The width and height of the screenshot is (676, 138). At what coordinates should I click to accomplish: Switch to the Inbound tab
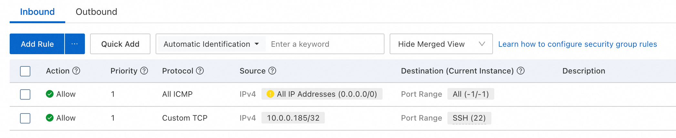pos(37,12)
